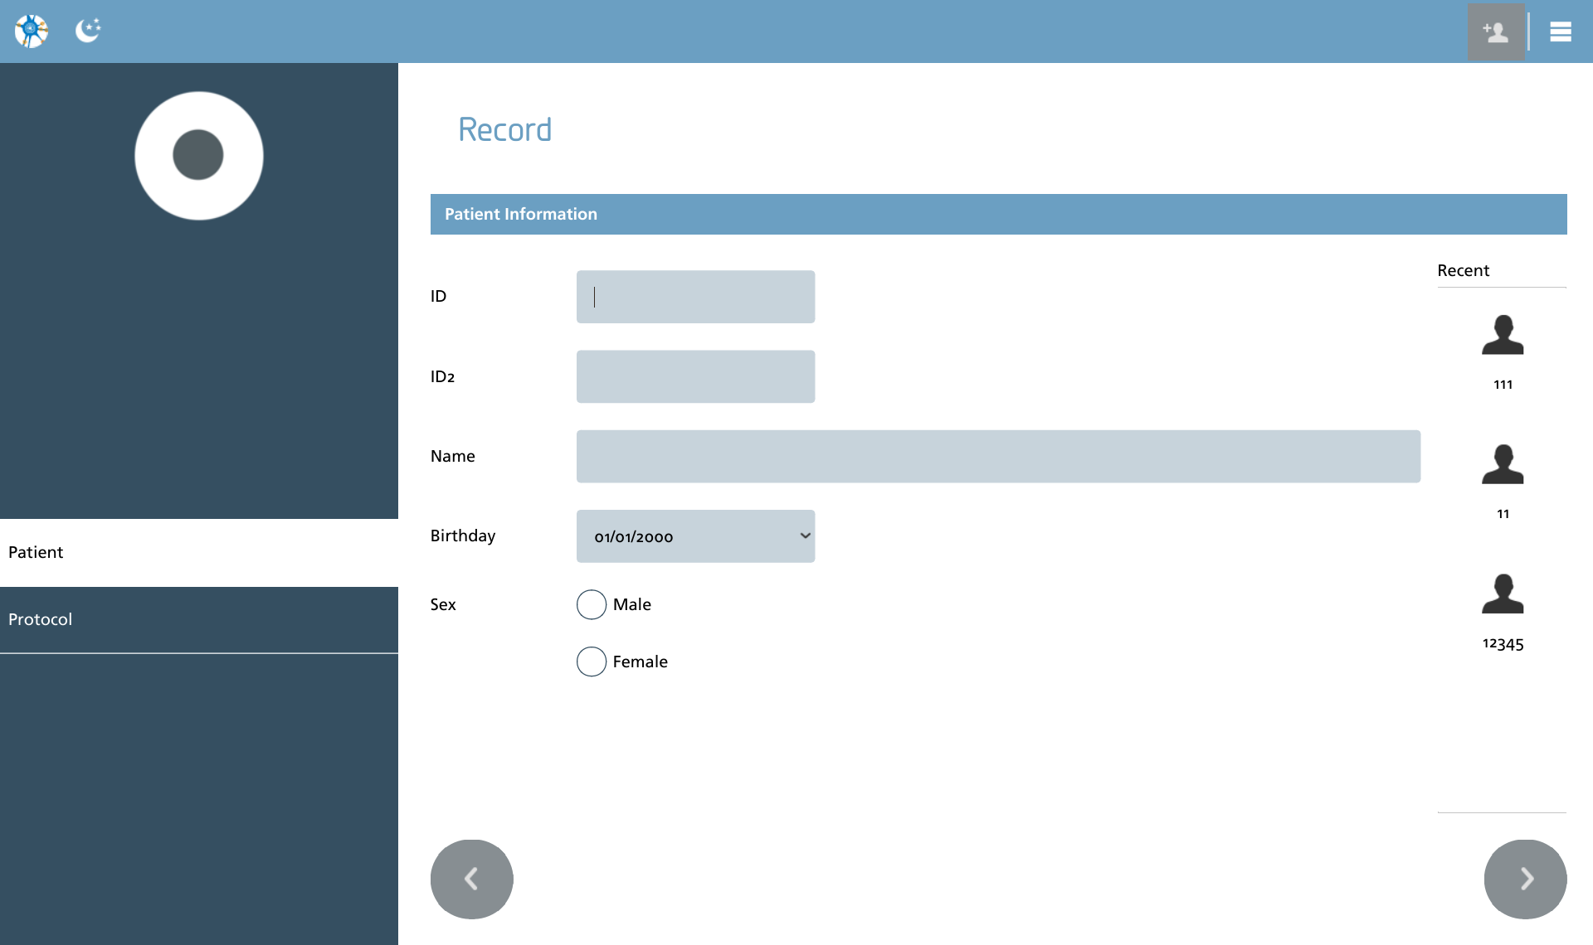Select the Female radio button
The image size is (1593, 945).
click(592, 661)
